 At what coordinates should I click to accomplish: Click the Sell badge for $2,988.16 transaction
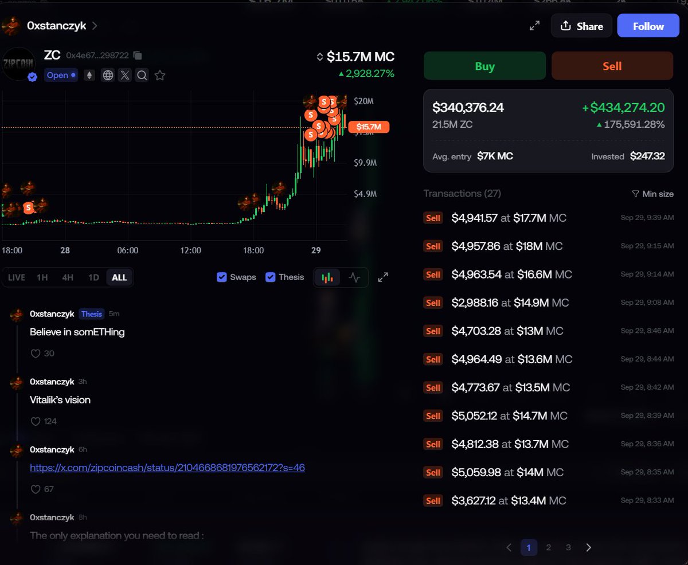tap(433, 303)
